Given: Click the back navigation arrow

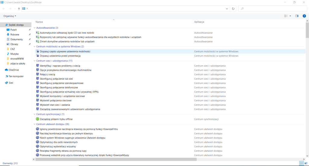Looking at the screenshot, I should coord(4,9).
